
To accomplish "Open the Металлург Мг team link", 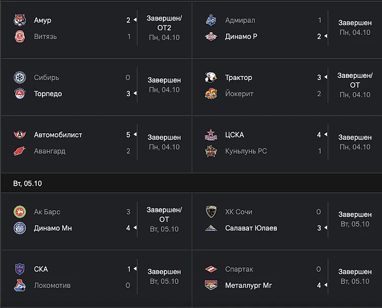I will pos(249,286).
